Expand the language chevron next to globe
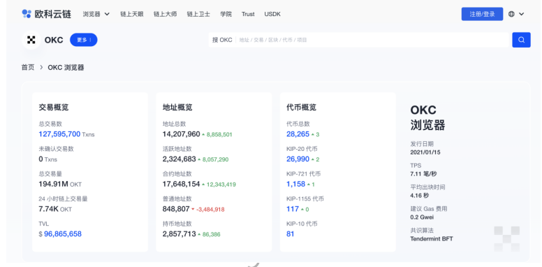542x267 pixels. (x=521, y=14)
